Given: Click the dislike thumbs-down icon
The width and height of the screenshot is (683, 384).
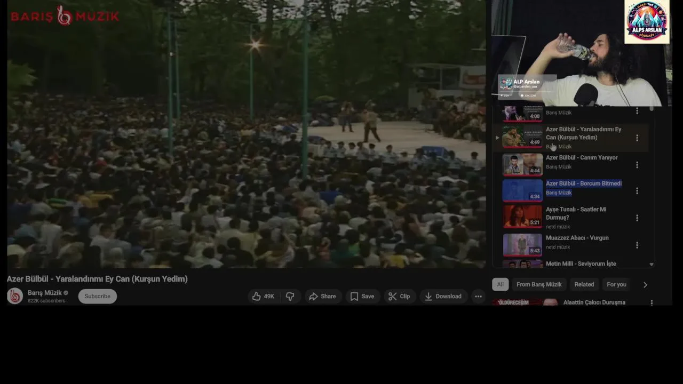Looking at the screenshot, I should pos(290,297).
